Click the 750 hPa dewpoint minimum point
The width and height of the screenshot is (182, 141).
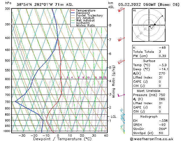15,102
